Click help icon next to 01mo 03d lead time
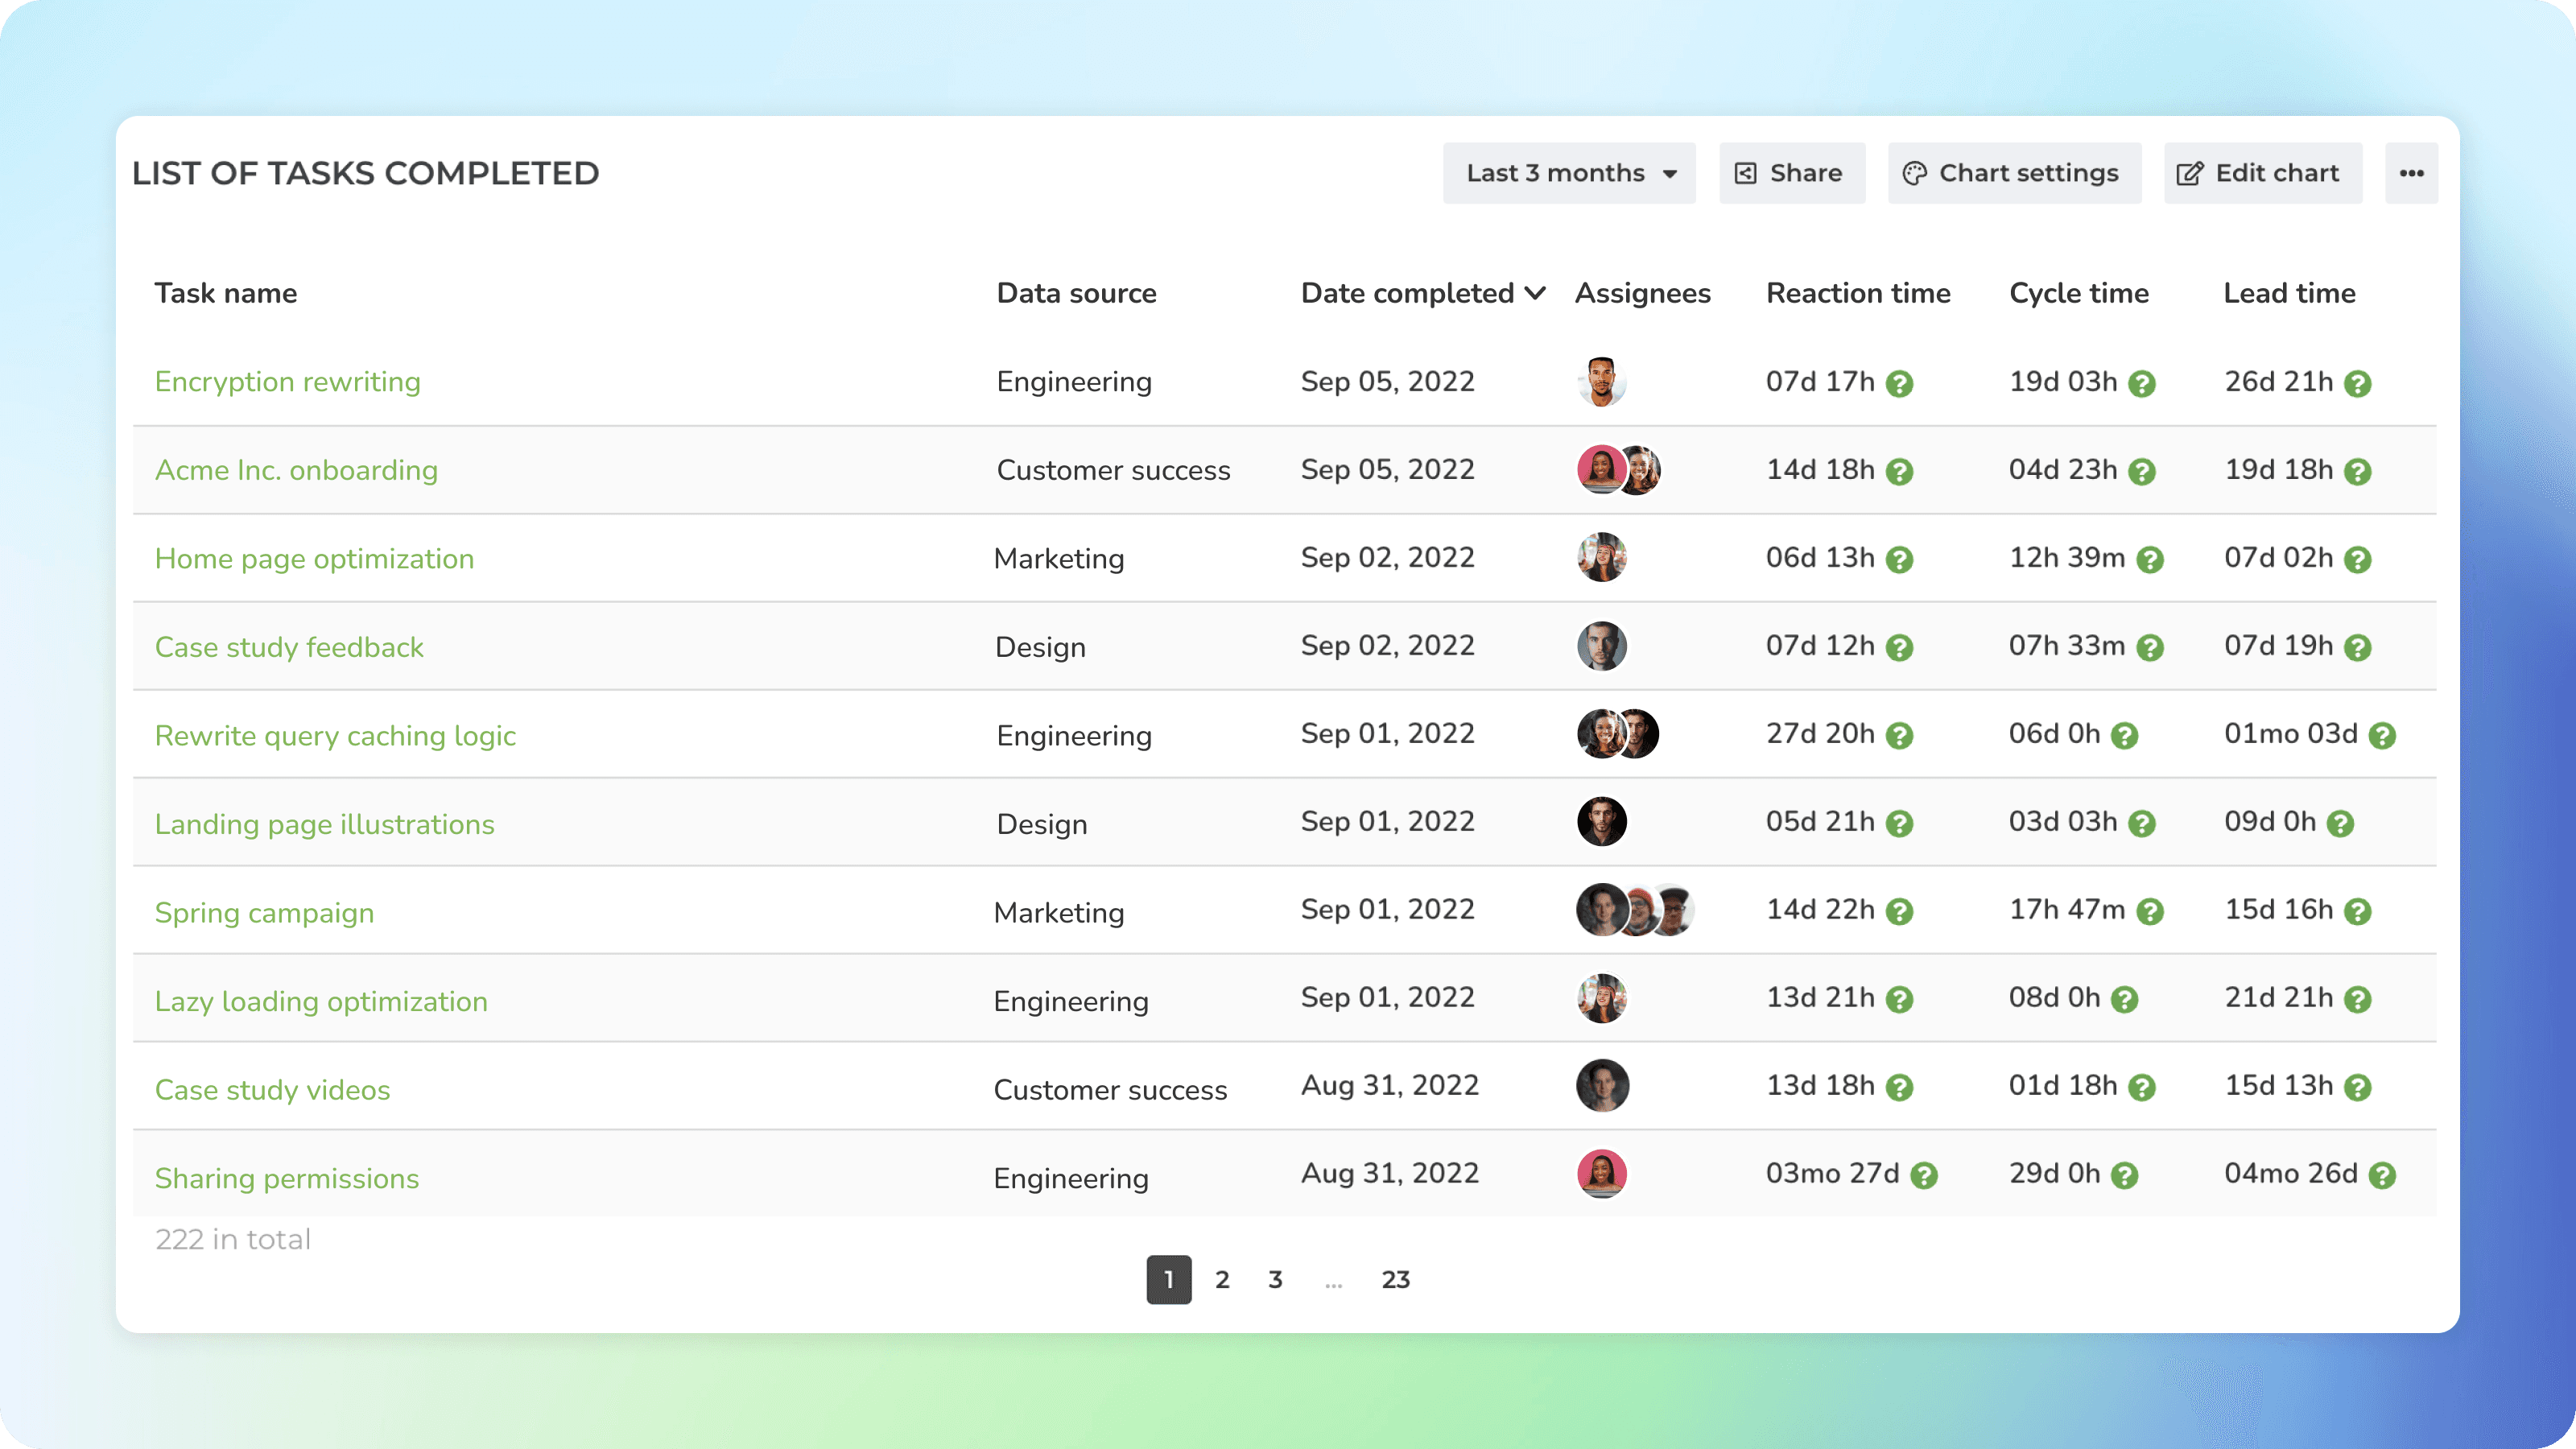The image size is (2576, 1449). click(x=2382, y=735)
